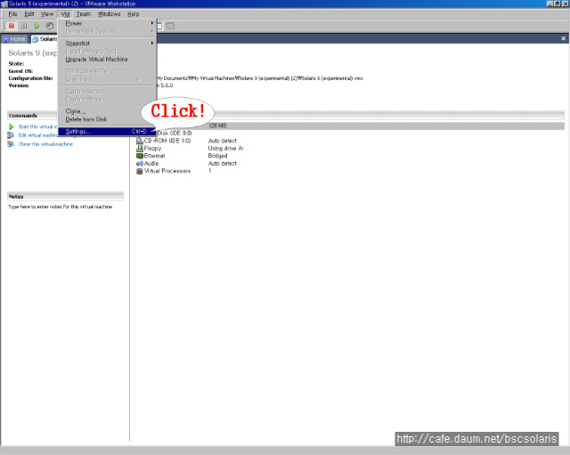Click the Notes section header
The height and width of the screenshot is (455, 570).
tap(65, 196)
